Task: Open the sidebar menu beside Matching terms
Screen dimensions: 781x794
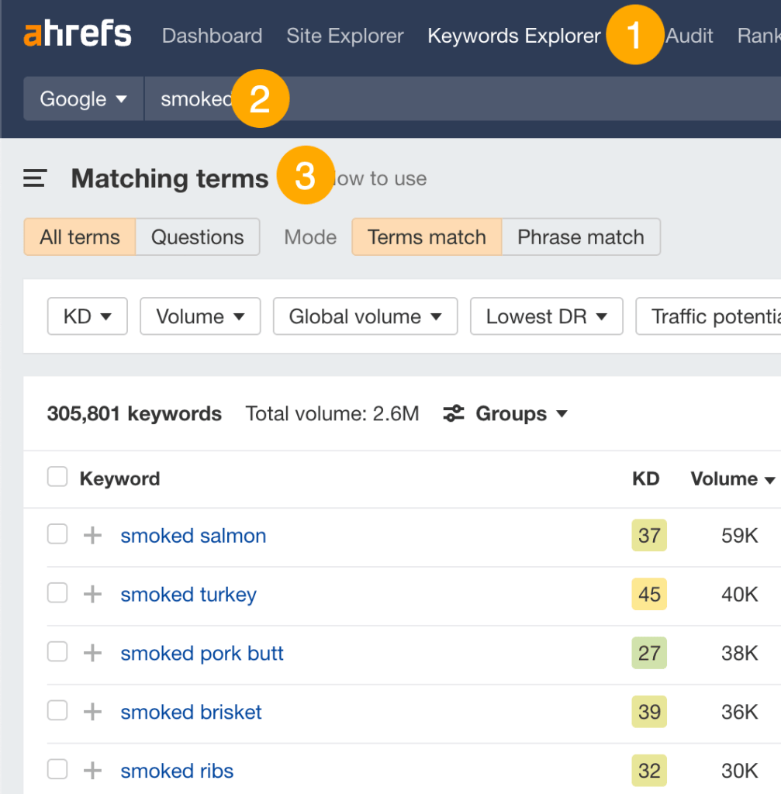Action: click(x=34, y=178)
